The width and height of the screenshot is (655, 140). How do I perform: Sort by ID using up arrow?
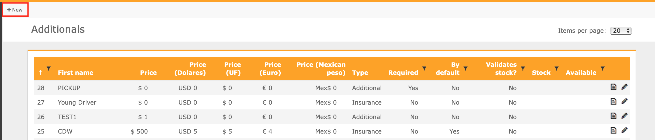click(40, 73)
